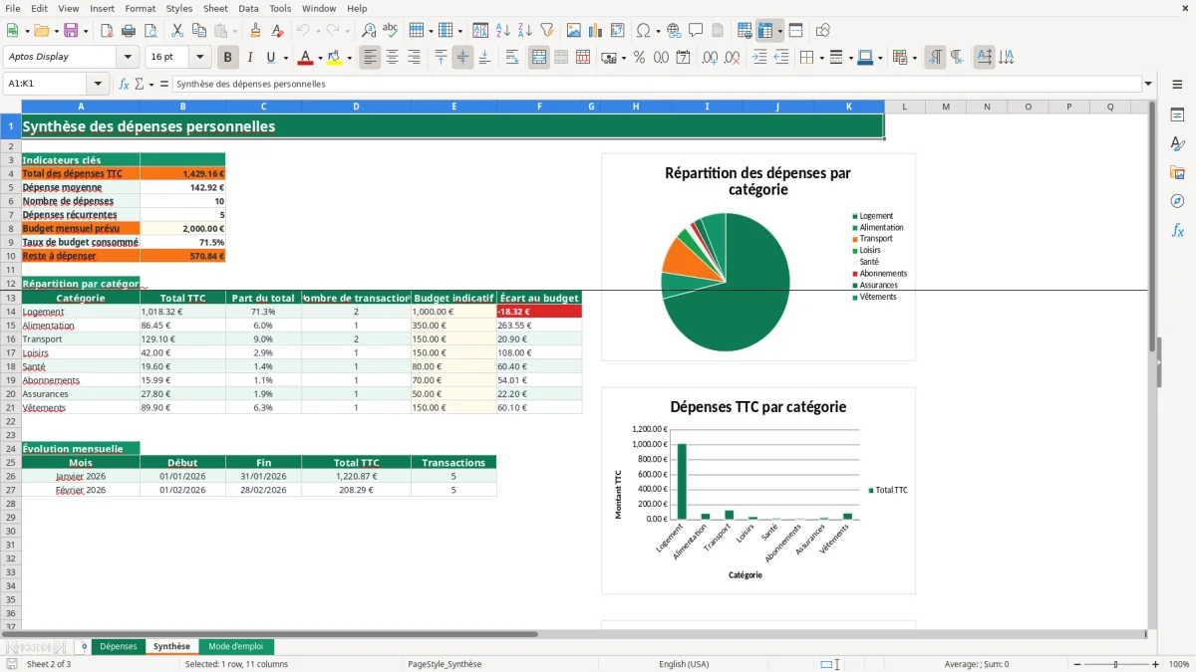Screen dimensions: 1196x672
Task: Open the sidebar Navigator compass icon
Action: (x=1177, y=202)
